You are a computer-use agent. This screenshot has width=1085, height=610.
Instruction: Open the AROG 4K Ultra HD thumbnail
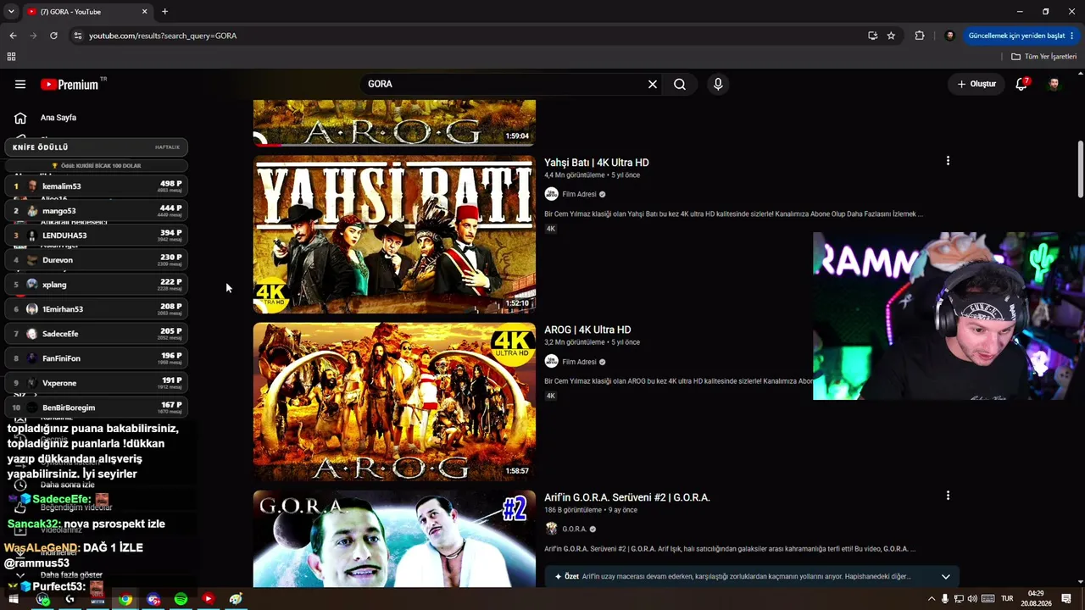pyautogui.click(x=394, y=402)
